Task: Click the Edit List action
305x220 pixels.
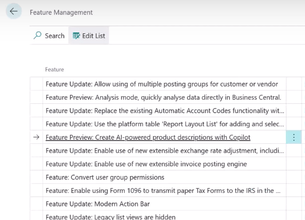Action: point(89,36)
